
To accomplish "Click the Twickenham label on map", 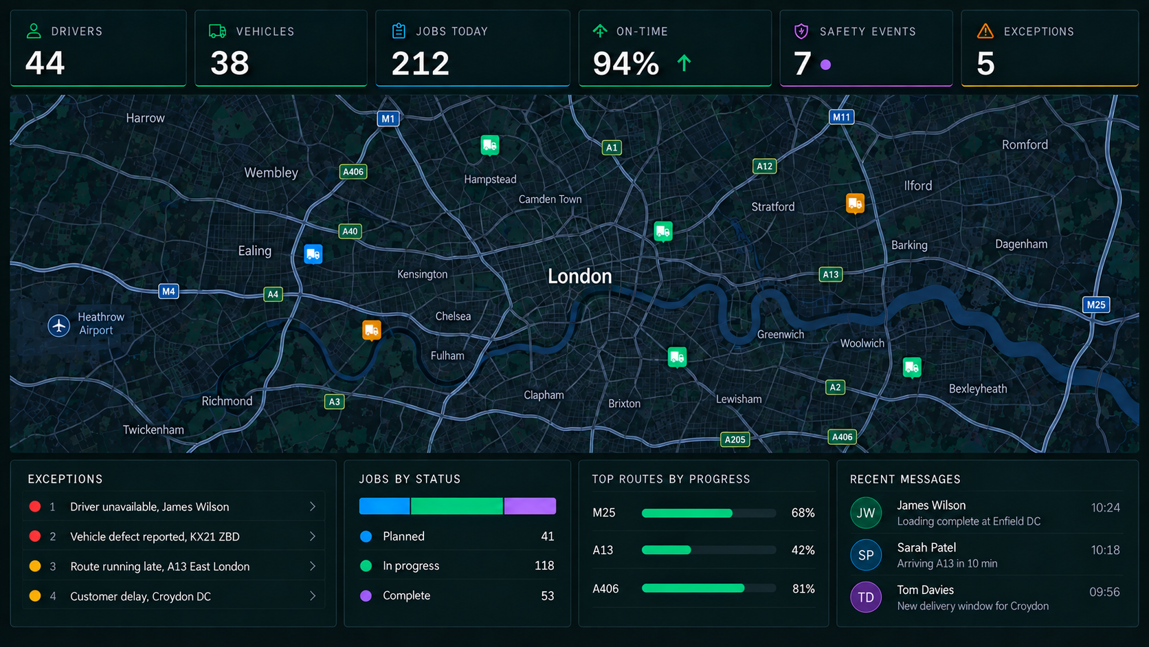I will point(153,430).
